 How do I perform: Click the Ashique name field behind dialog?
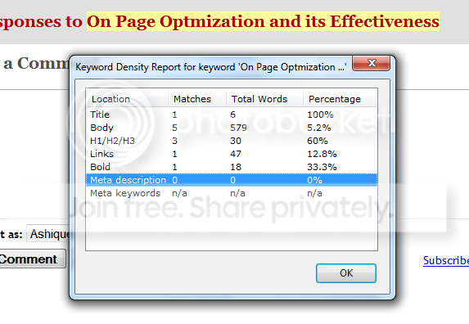point(48,234)
